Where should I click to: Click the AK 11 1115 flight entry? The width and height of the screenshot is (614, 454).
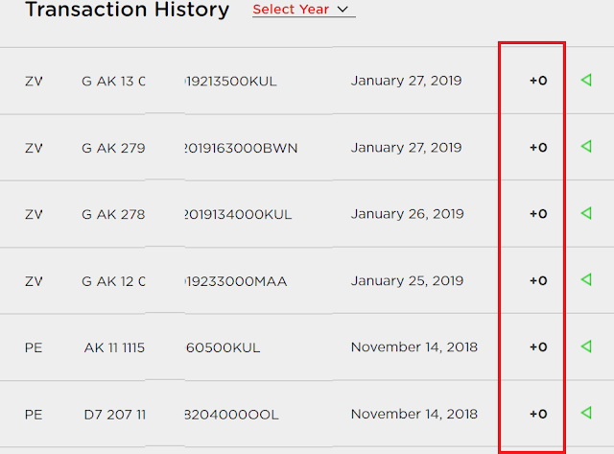(114, 347)
